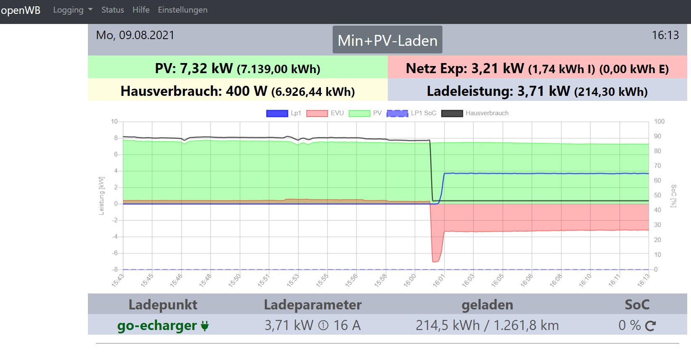Image resolution: width=691 pixels, height=354 pixels.
Task: Click the Min+PV-Laden charge mode button
Action: [x=387, y=40]
